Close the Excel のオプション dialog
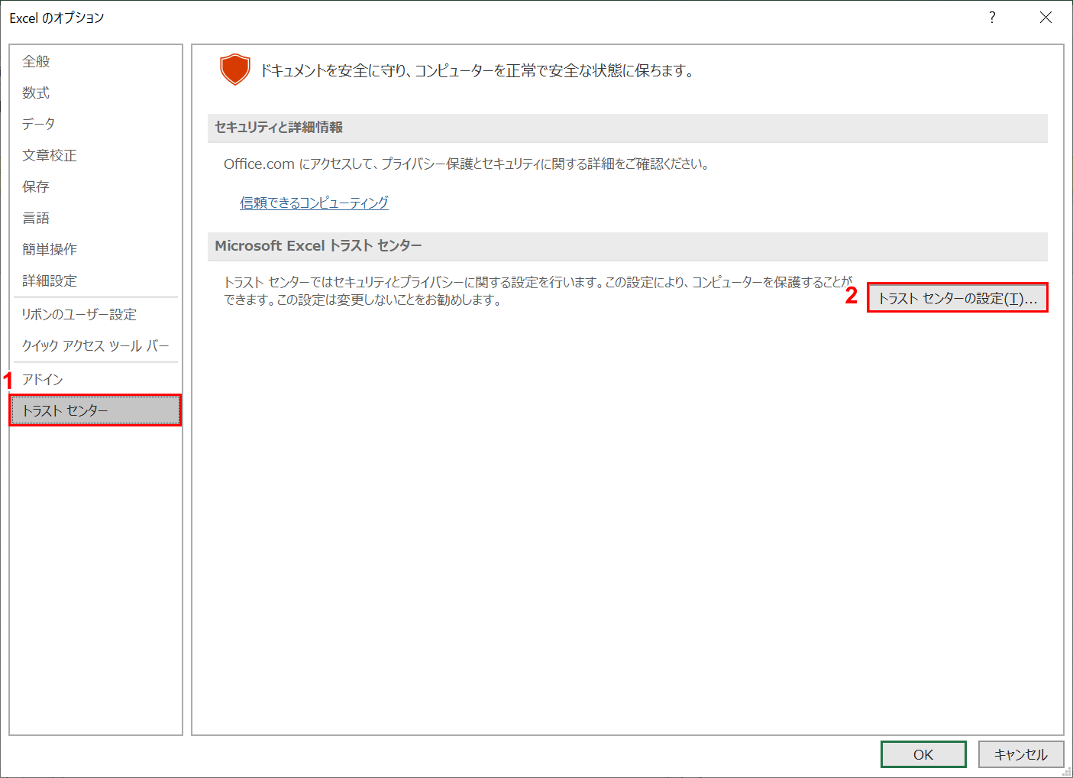This screenshot has width=1073, height=778. click(1046, 18)
